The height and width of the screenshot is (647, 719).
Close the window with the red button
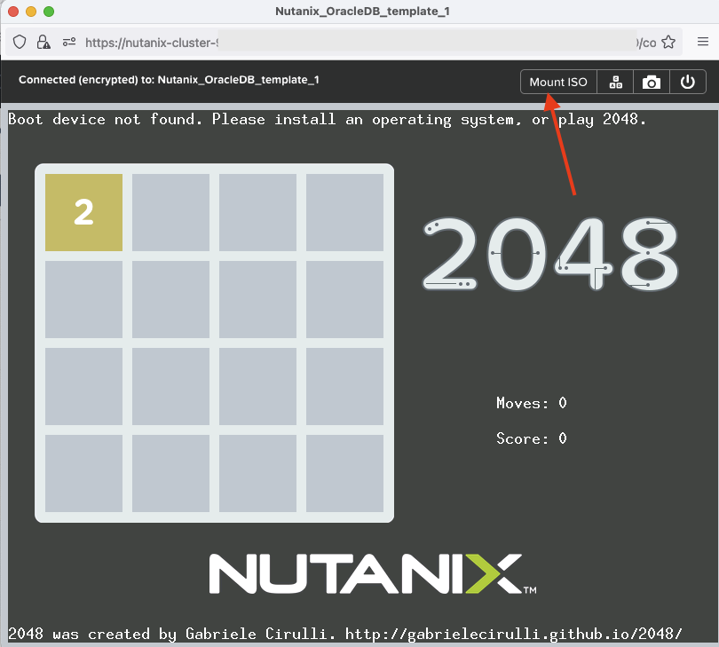13,12
